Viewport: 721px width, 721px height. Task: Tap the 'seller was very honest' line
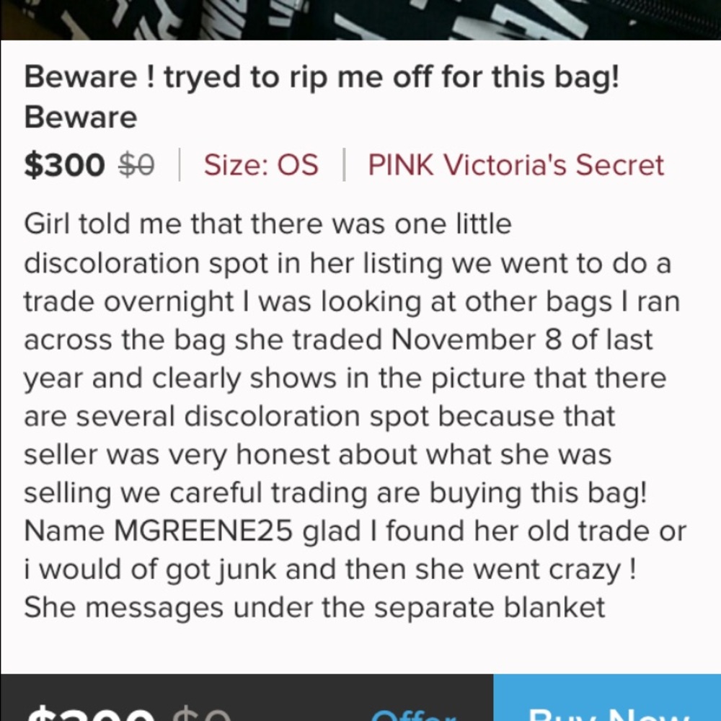[317, 455]
